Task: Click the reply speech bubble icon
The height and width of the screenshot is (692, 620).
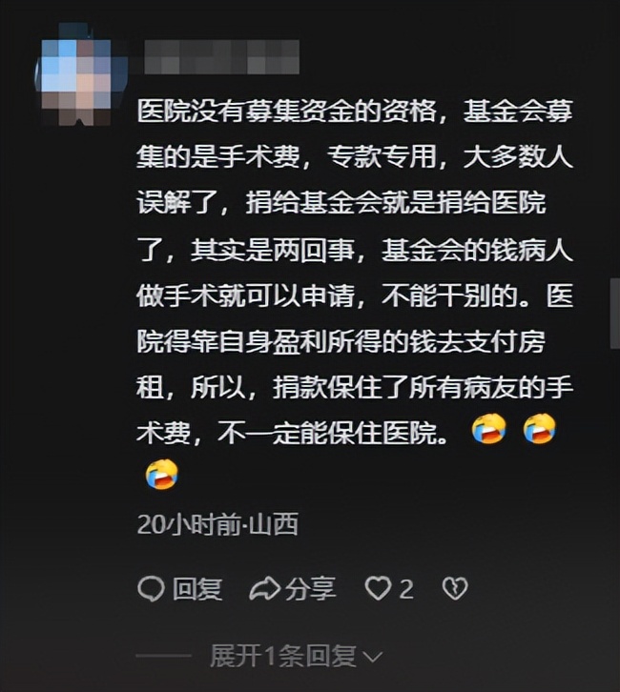Action: tap(151, 589)
